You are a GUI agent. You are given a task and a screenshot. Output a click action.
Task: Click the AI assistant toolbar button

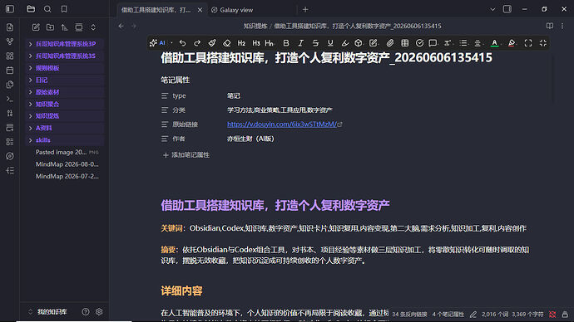tap(157, 43)
